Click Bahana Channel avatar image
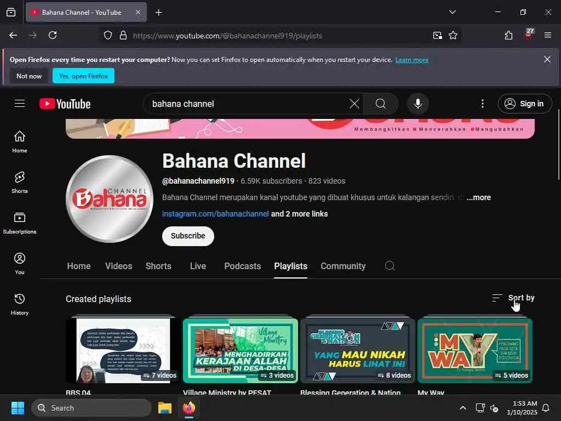This screenshot has width=561, height=421. [110, 198]
